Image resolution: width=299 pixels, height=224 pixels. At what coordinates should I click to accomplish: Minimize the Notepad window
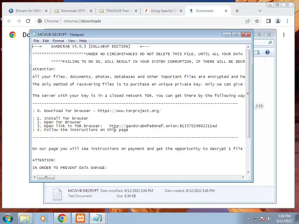tap(227, 34)
